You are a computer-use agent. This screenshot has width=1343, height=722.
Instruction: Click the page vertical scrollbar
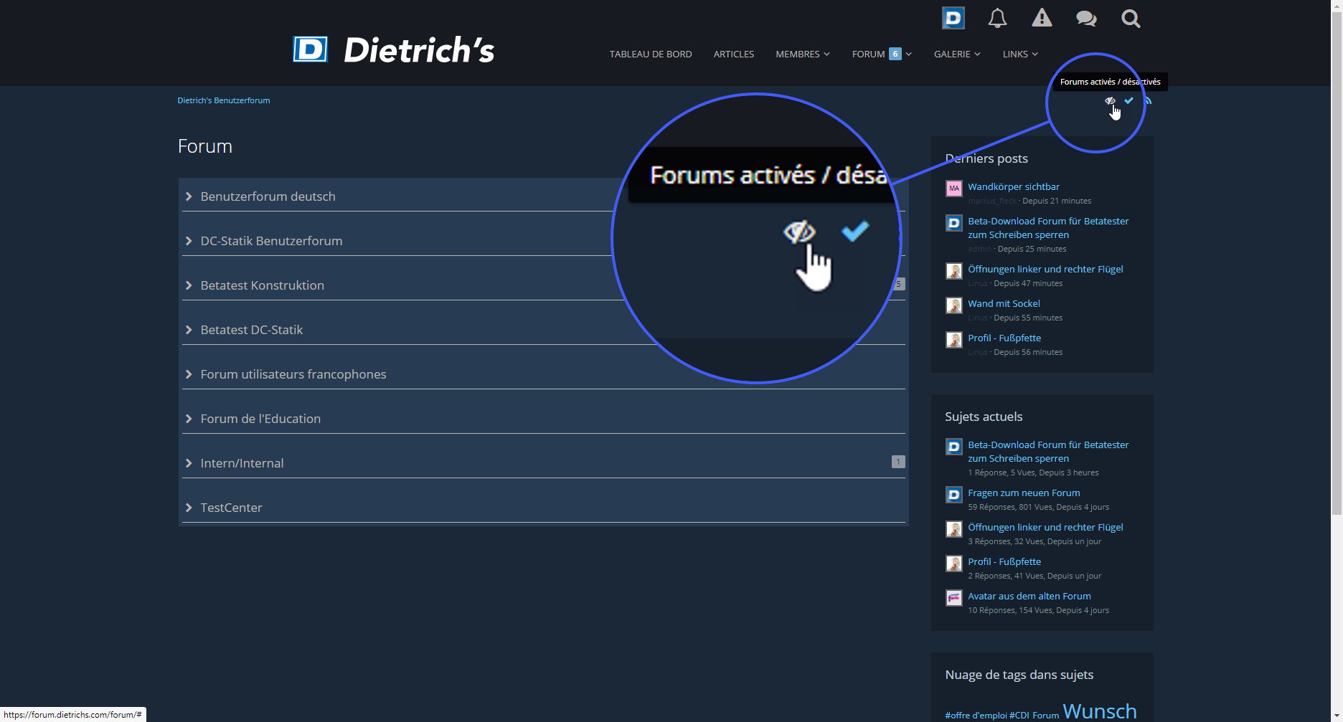coord(1337,287)
